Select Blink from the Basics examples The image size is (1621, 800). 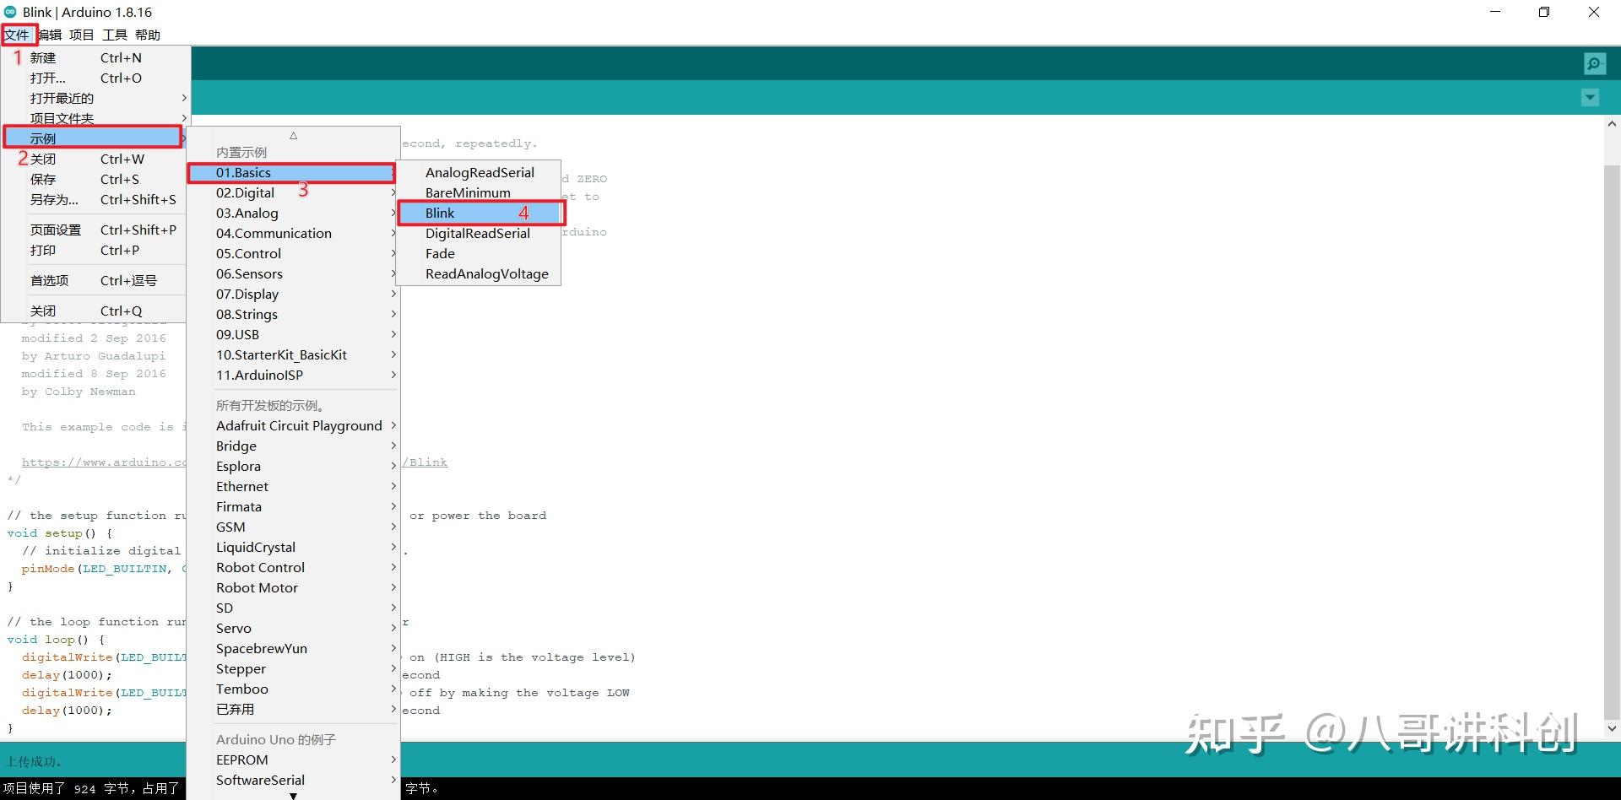click(x=440, y=213)
